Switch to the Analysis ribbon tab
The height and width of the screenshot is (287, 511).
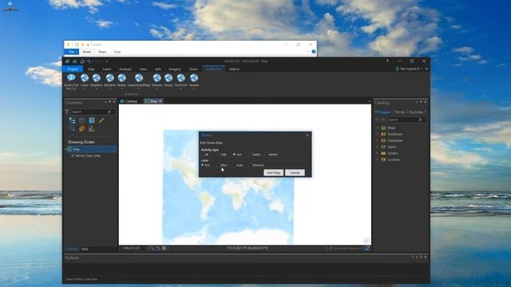pos(125,69)
